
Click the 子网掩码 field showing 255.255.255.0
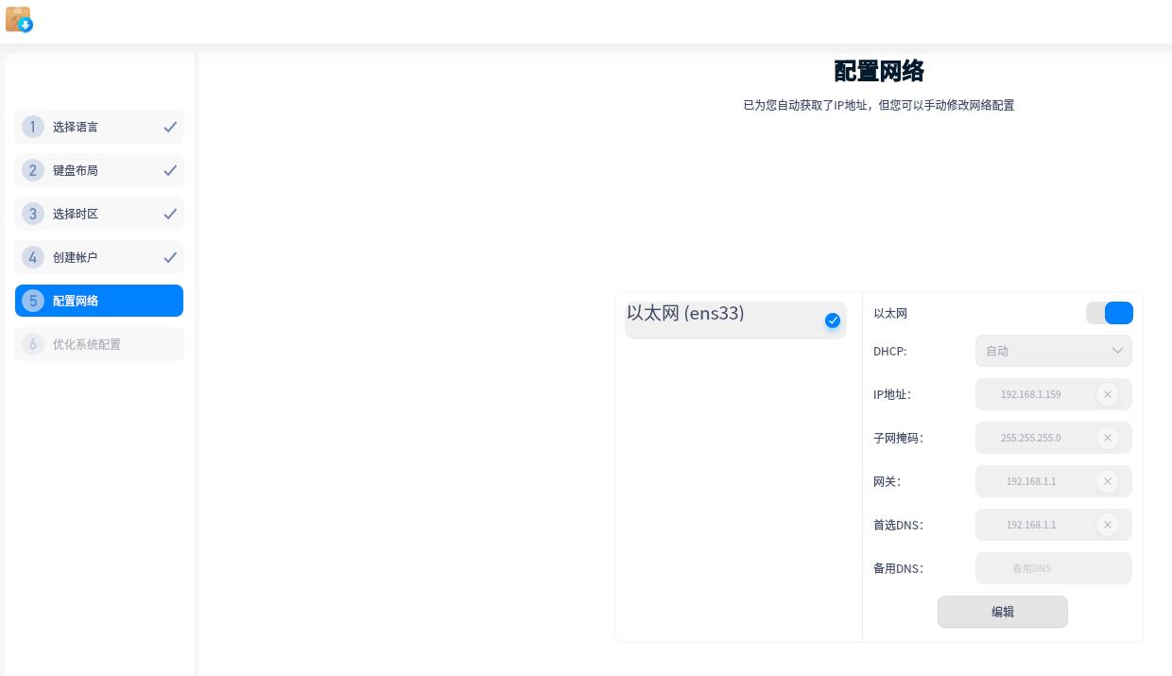tap(1031, 438)
